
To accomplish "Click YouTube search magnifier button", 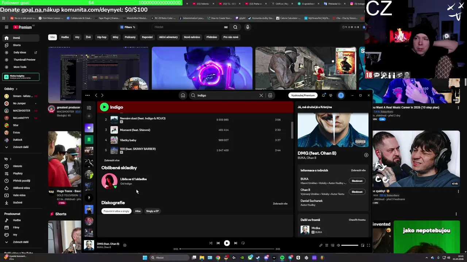I will [235, 27].
